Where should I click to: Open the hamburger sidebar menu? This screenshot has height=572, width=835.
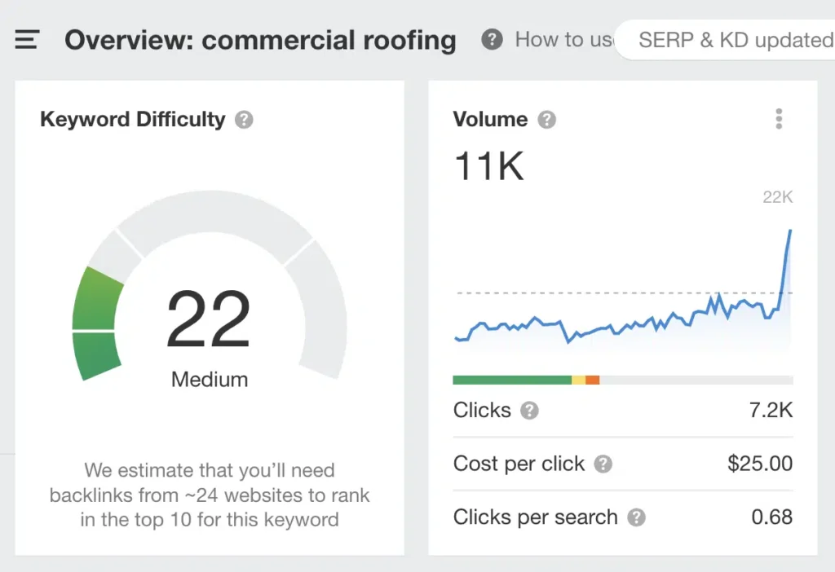tap(27, 39)
